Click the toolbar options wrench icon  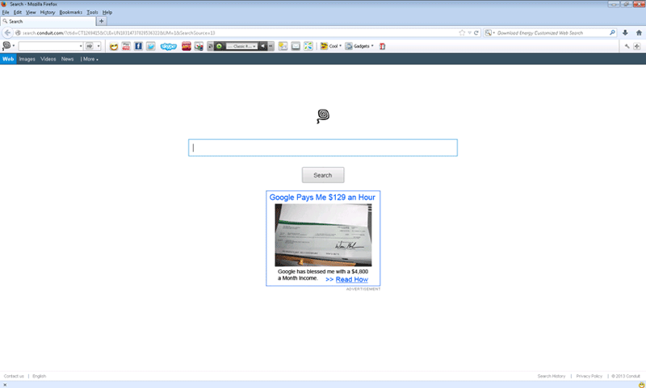point(627,46)
